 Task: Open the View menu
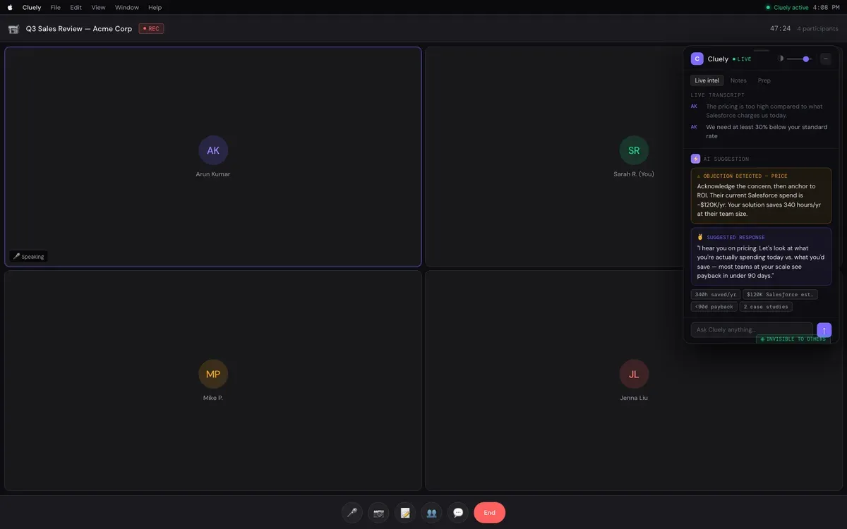click(98, 7)
